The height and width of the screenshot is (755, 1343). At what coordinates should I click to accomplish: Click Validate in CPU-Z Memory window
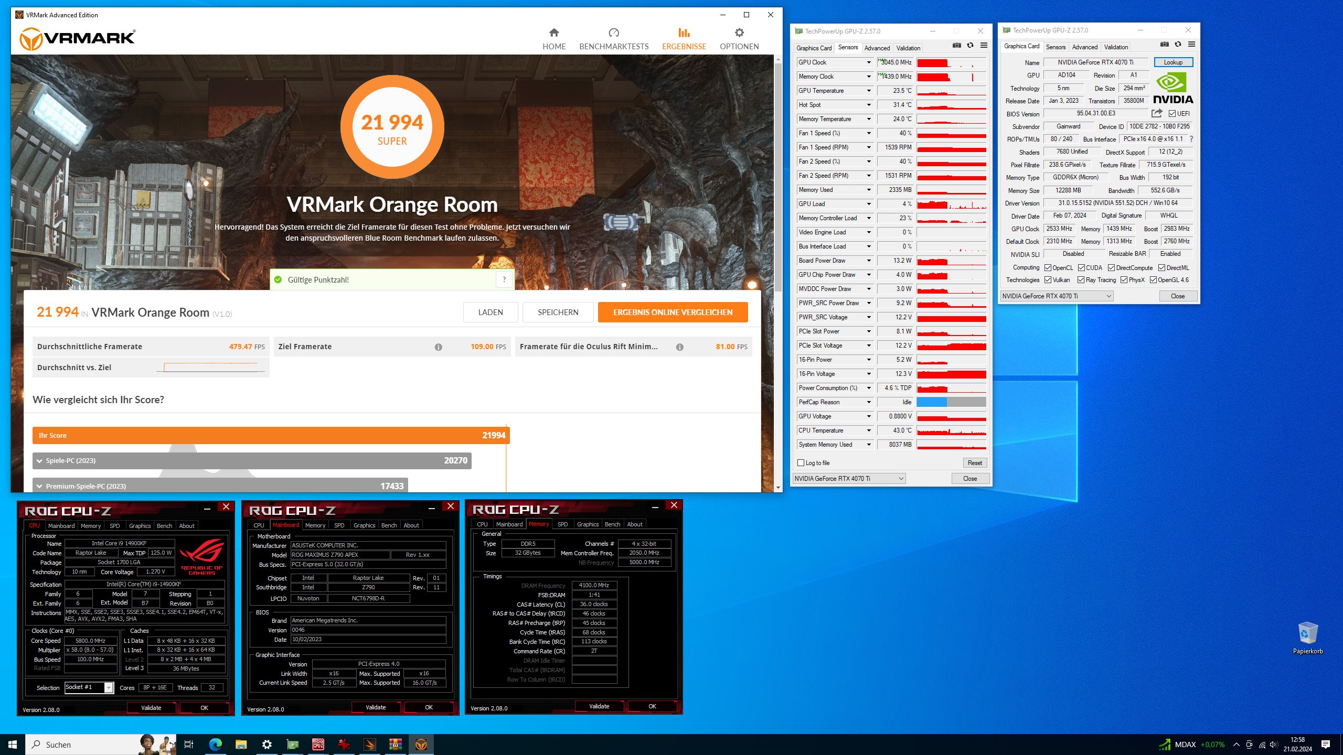599,706
